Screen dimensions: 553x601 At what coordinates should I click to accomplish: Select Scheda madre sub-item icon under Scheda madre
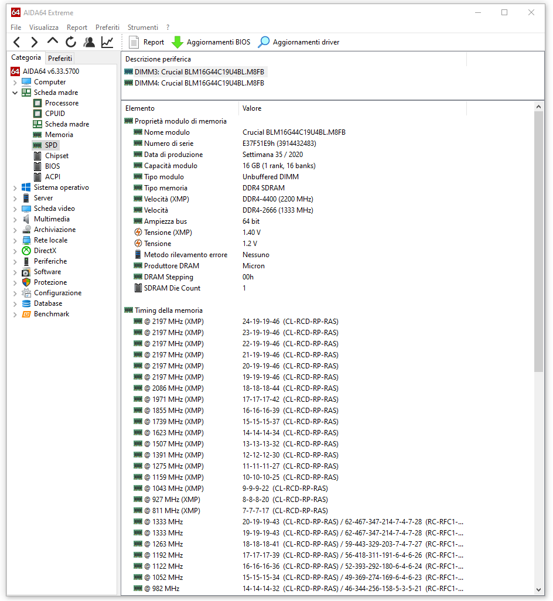coord(37,124)
